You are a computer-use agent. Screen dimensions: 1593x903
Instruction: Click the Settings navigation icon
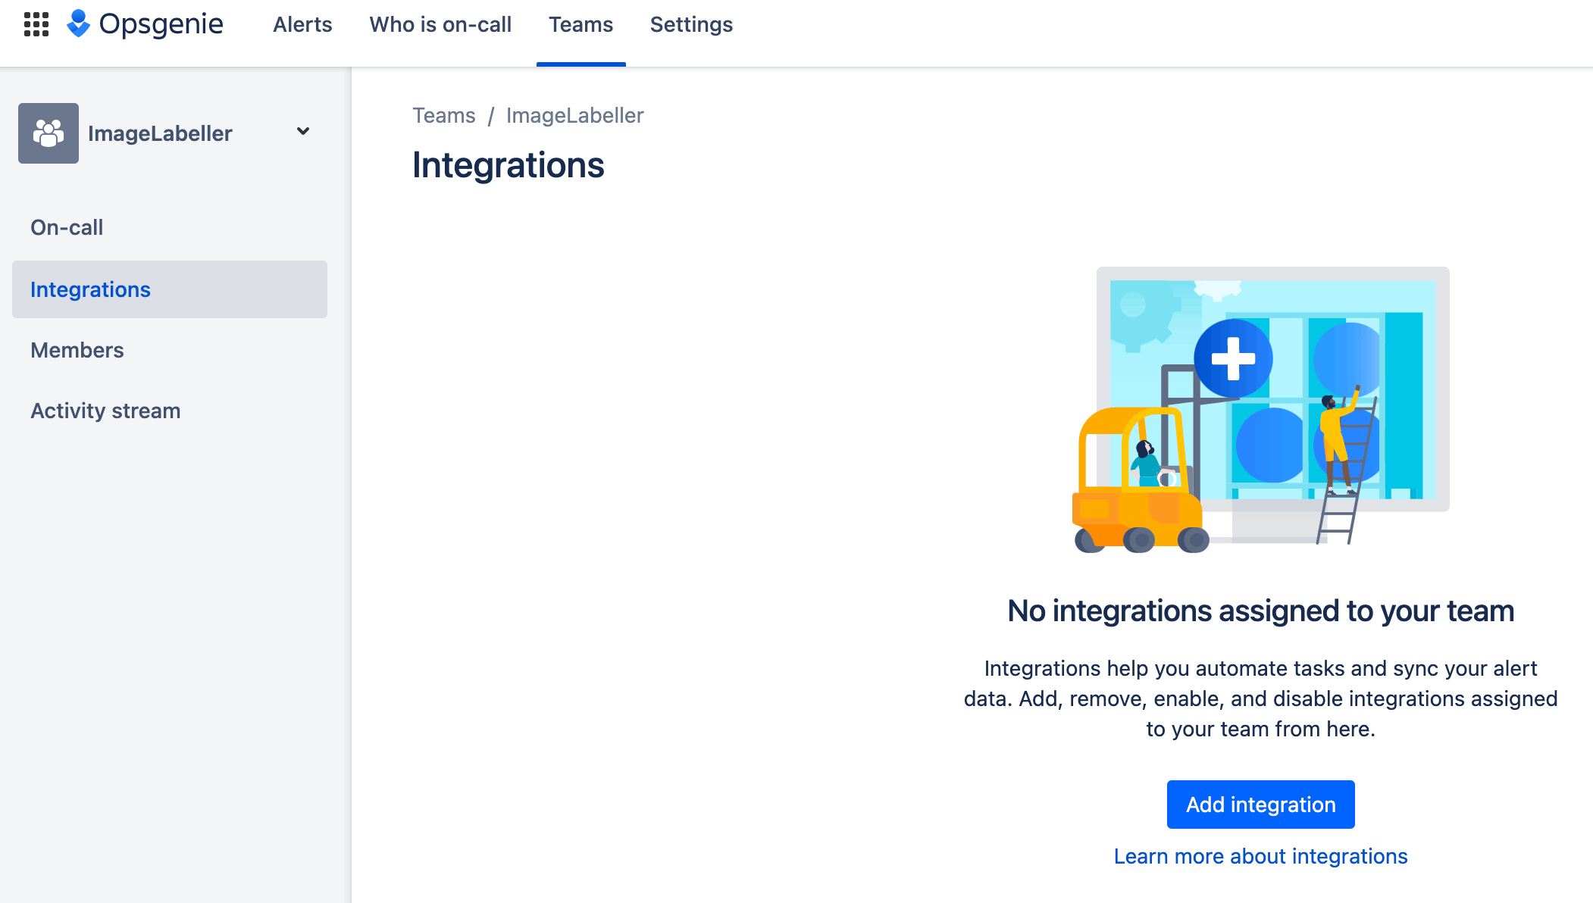[690, 24]
